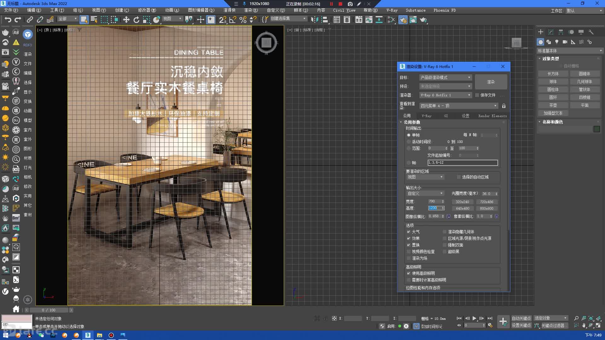
Task: Toggle the 大气 atmospherics checkbox
Action: tap(409, 232)
